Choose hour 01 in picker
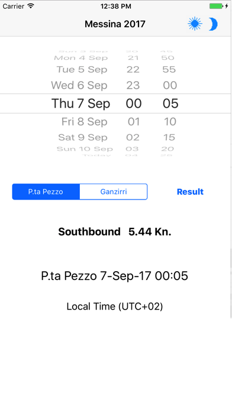Image resolution: width=232 pixels, height=412 pixels. pos(134,122)
